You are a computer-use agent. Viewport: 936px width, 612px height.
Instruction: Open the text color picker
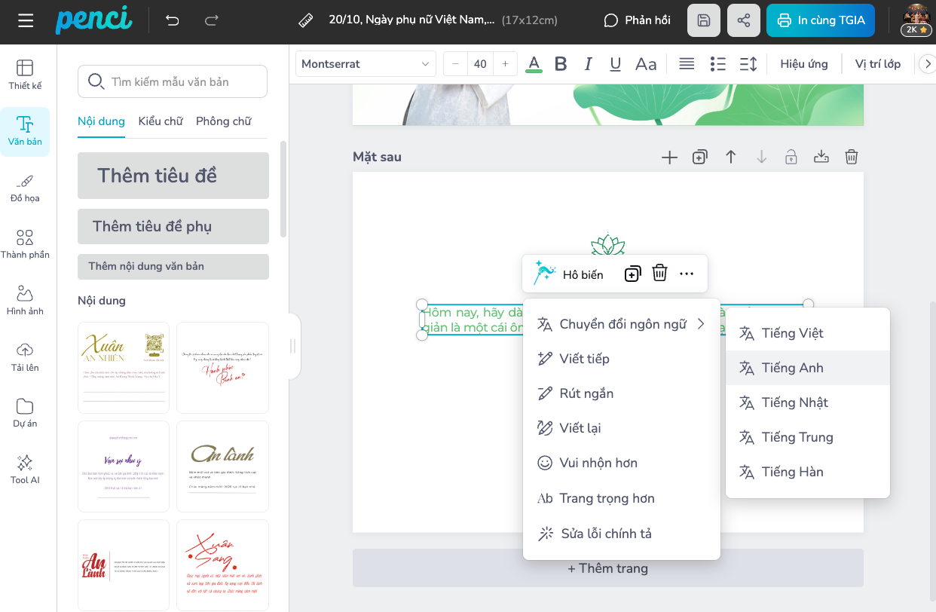pyautogui.click(x=534, y=64)
